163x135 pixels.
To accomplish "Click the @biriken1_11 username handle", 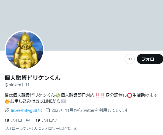I will 17,85.
